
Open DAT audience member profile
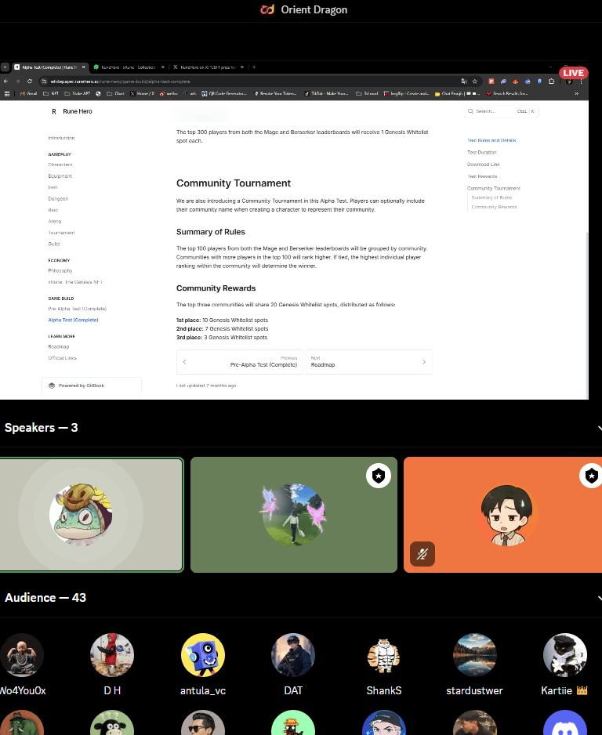[x=293, y=664]
